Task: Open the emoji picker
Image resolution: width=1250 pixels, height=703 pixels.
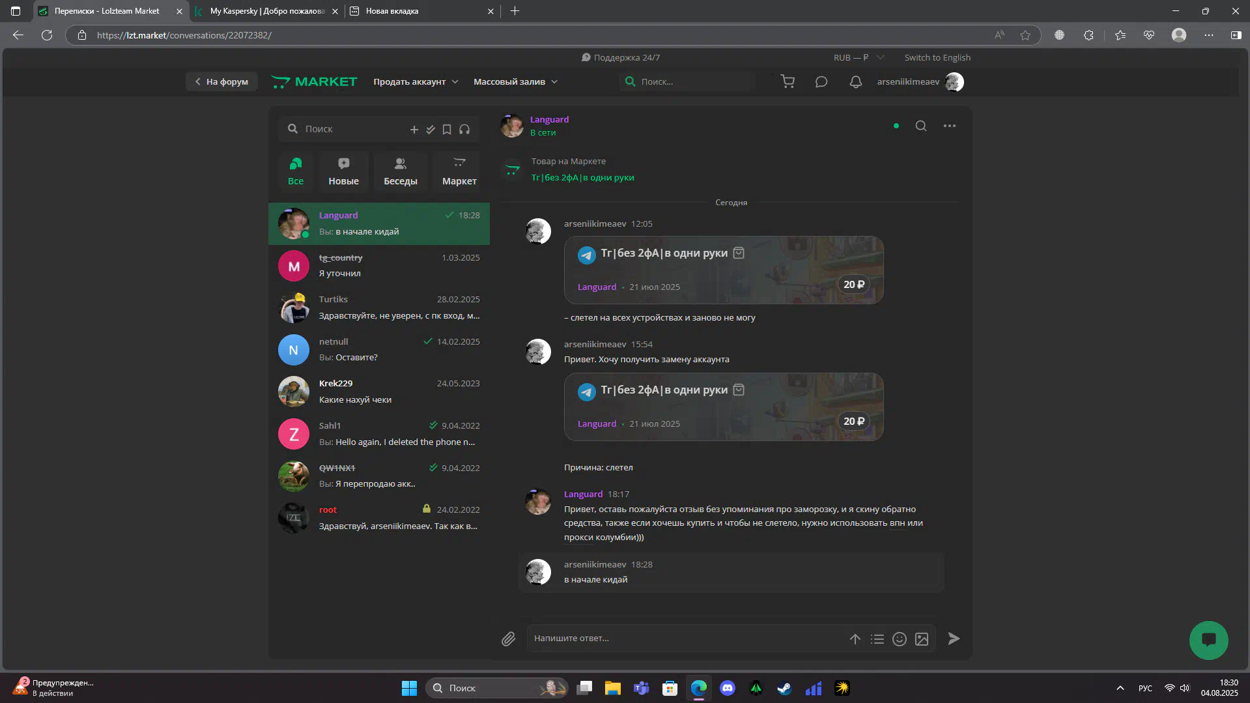Action: click(x=900, y=639)
